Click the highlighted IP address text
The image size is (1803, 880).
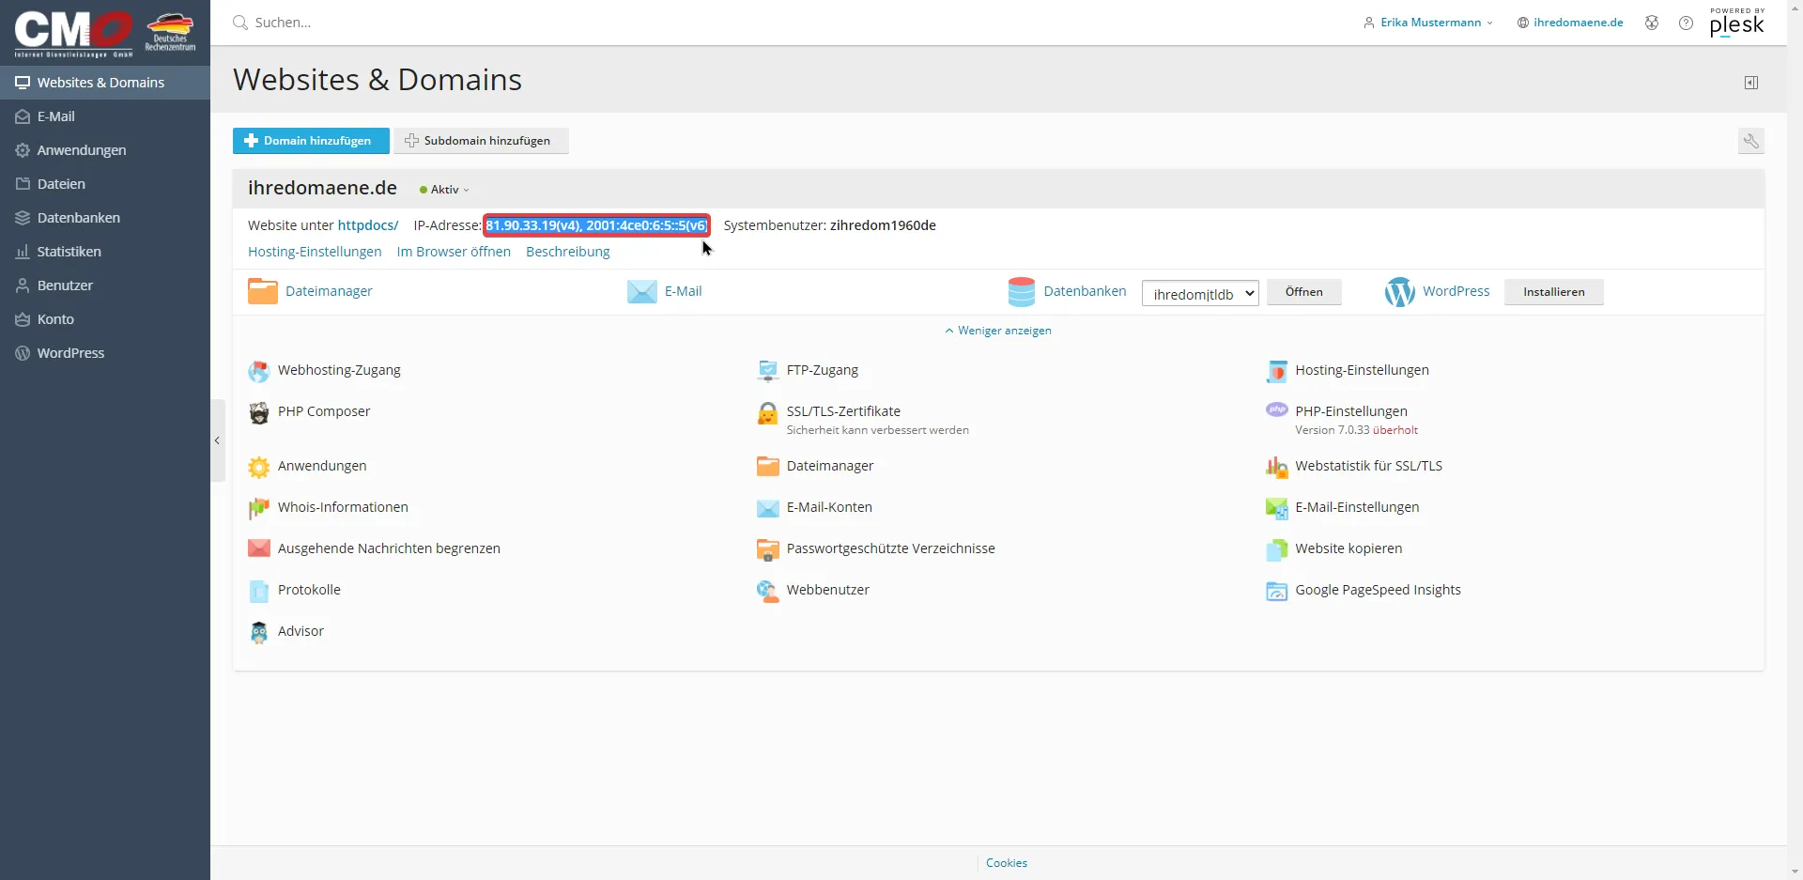(596, 225)
